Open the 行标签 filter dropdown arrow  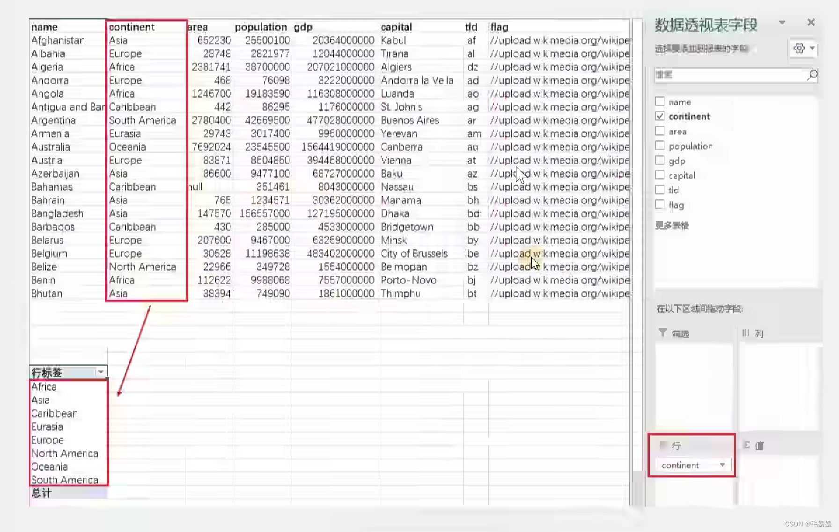101,372
